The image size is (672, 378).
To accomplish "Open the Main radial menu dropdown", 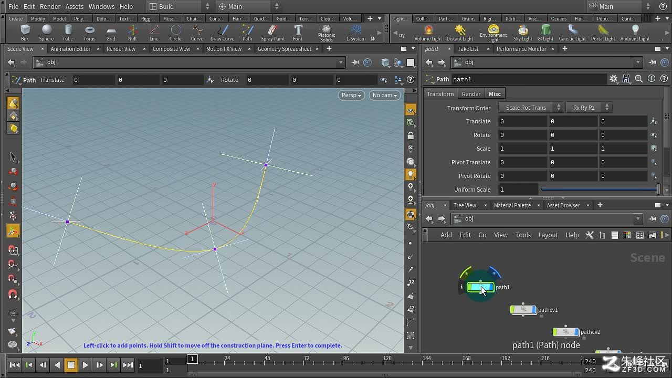I will click(248, 6).
